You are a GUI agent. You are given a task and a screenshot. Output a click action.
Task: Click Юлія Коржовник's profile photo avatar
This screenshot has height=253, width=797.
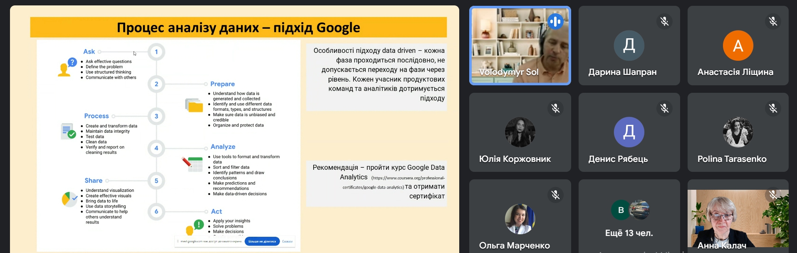520,132
